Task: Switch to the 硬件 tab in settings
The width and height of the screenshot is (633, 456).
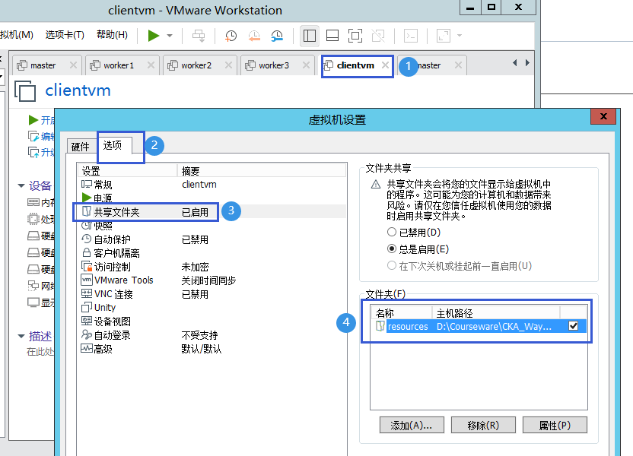Action: 81,147
